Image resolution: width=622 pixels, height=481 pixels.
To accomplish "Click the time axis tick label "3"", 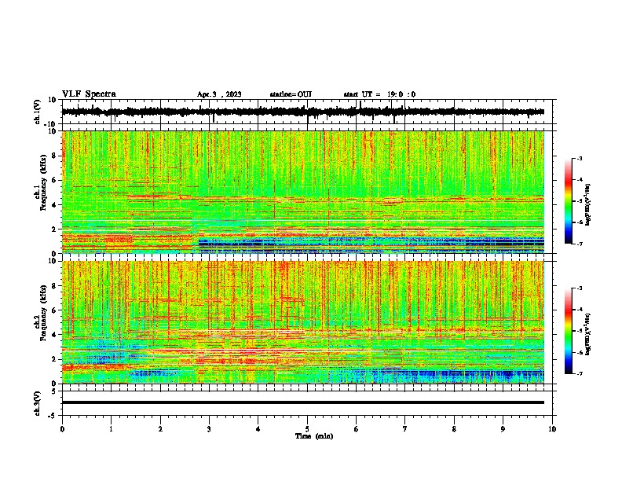I will tap(209, 429).
